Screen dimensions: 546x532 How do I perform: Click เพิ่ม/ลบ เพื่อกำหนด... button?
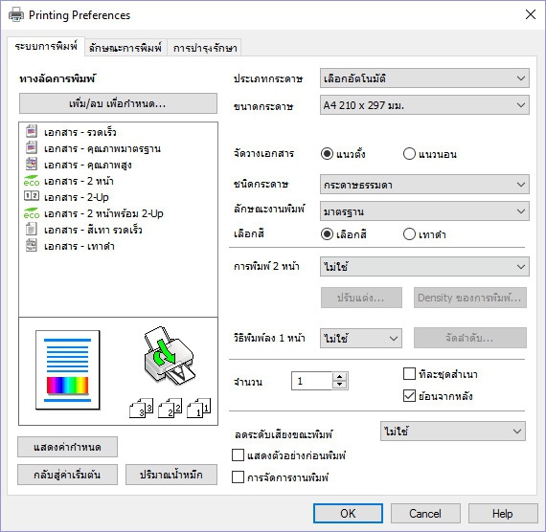pyautogui.click(x=118, y=103)
